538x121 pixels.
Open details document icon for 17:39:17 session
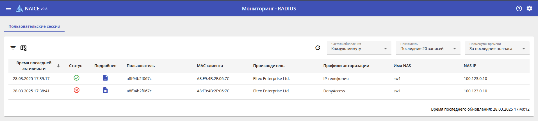tap(105, 78)
